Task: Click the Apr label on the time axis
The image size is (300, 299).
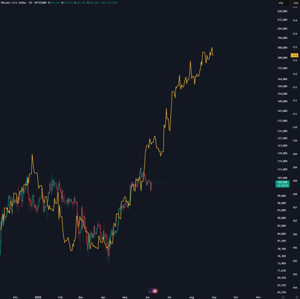Action: (x=103, y=297)
